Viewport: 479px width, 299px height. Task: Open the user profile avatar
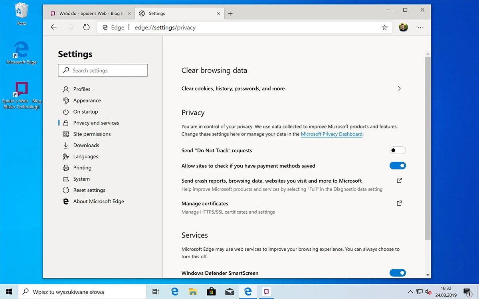pos(403,28)
